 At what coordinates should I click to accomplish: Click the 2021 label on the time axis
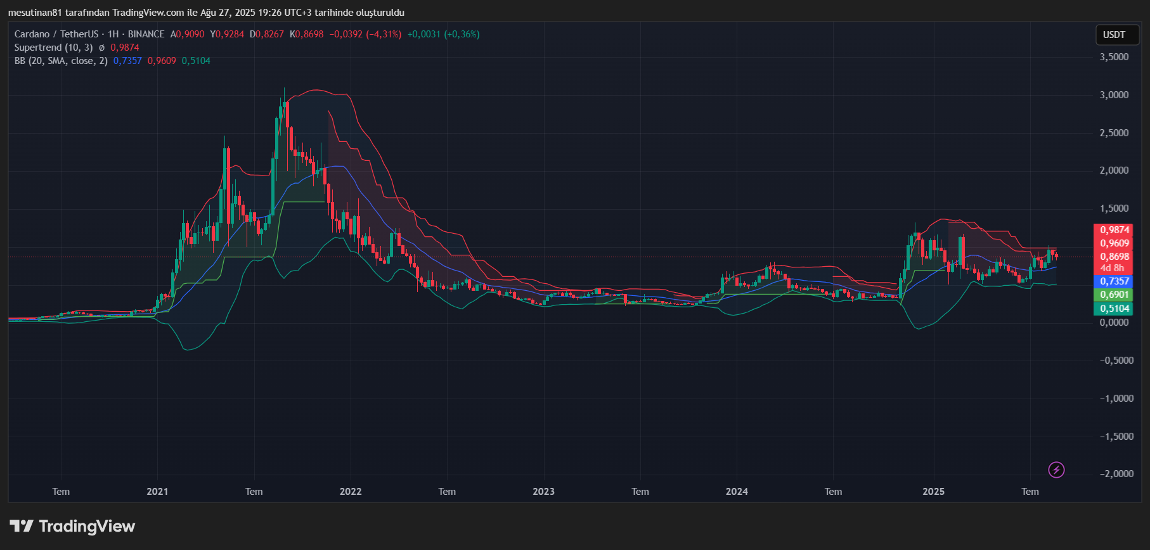click(157, 492)
